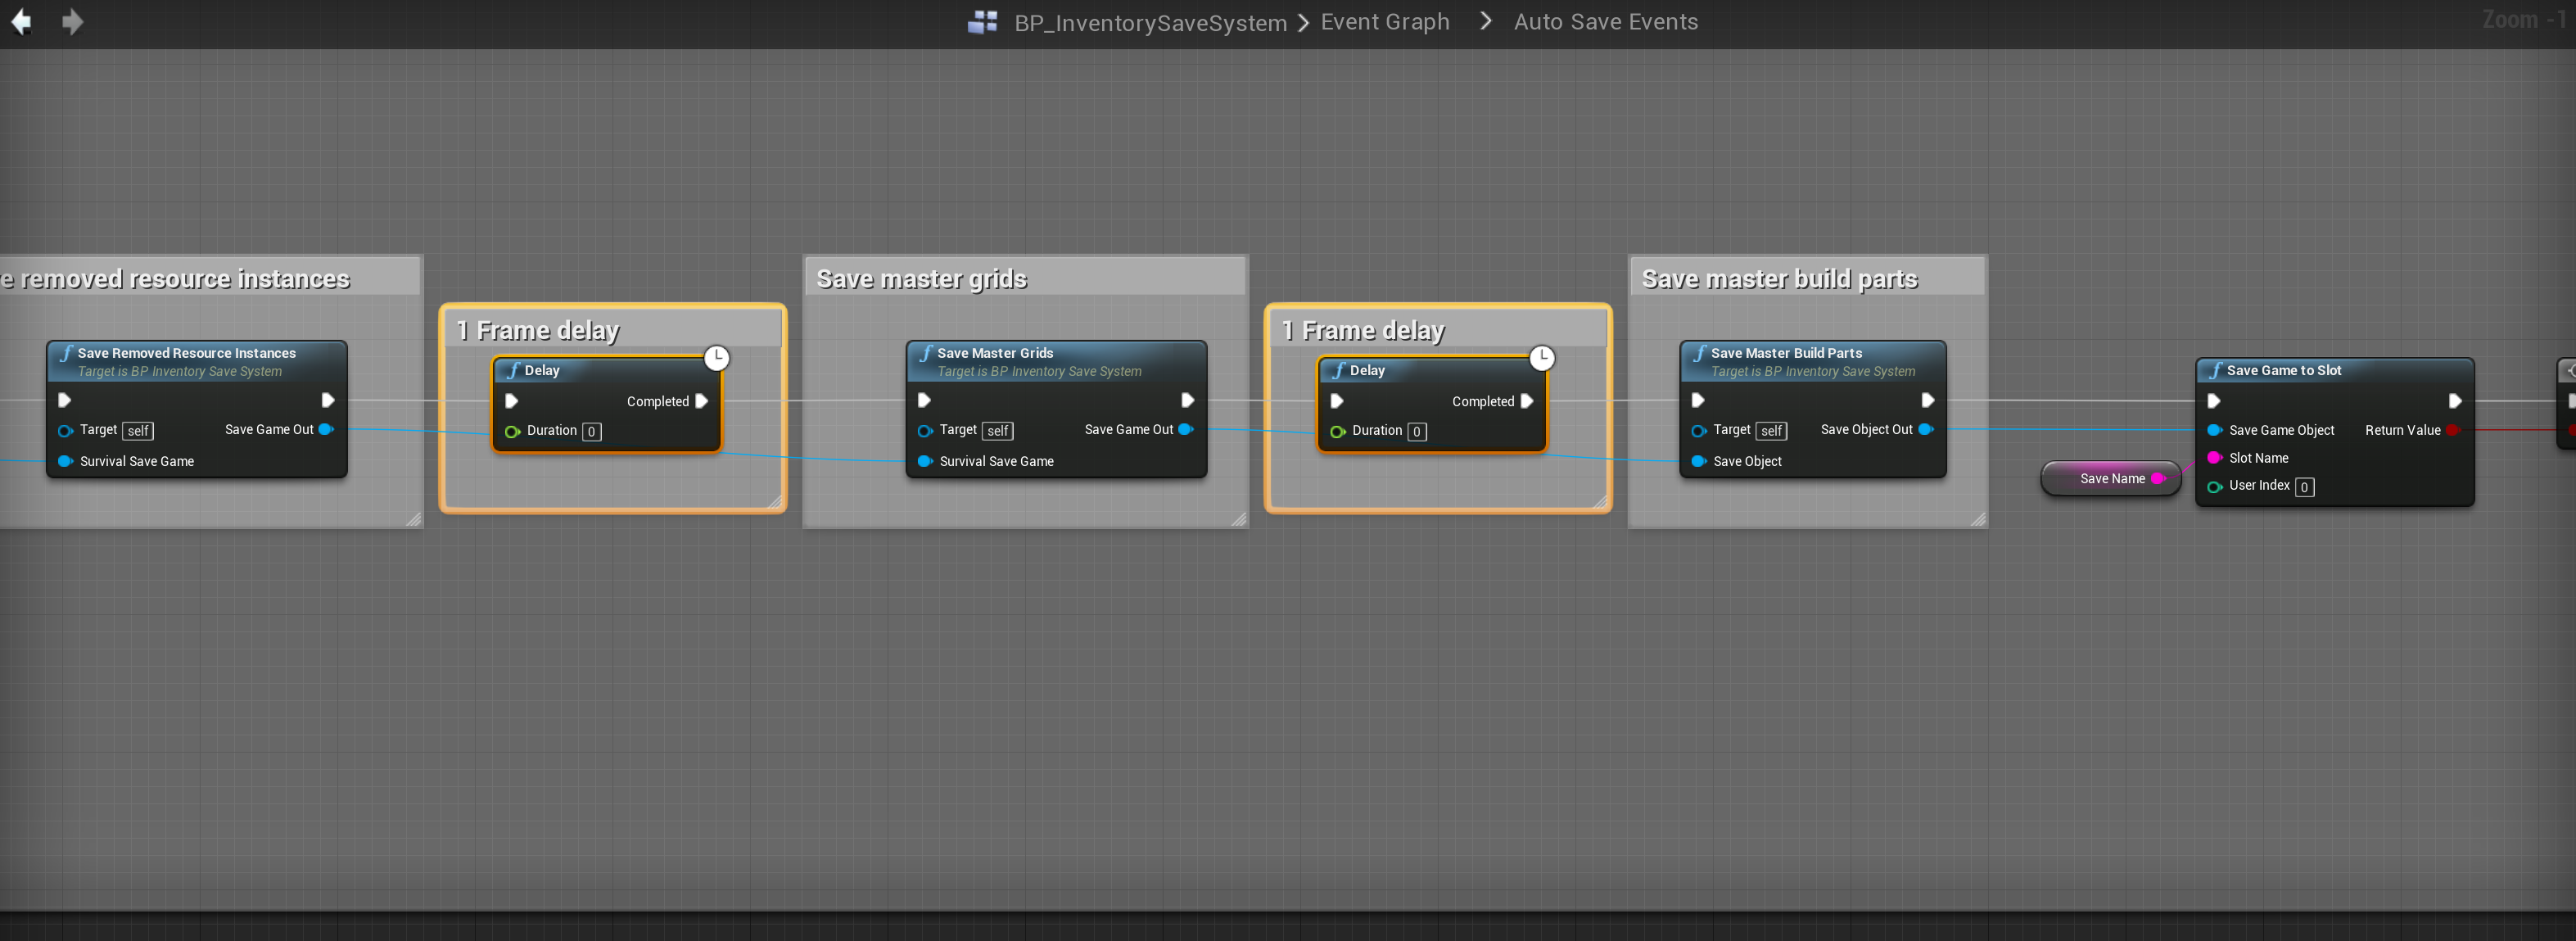
Task: Click Auto Save Events breadcrumb
Action: coord(1605,22)
